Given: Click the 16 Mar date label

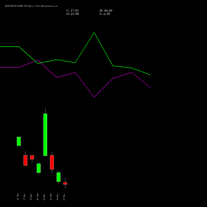Looking at the screenshot, I should [x=18, y=197].
